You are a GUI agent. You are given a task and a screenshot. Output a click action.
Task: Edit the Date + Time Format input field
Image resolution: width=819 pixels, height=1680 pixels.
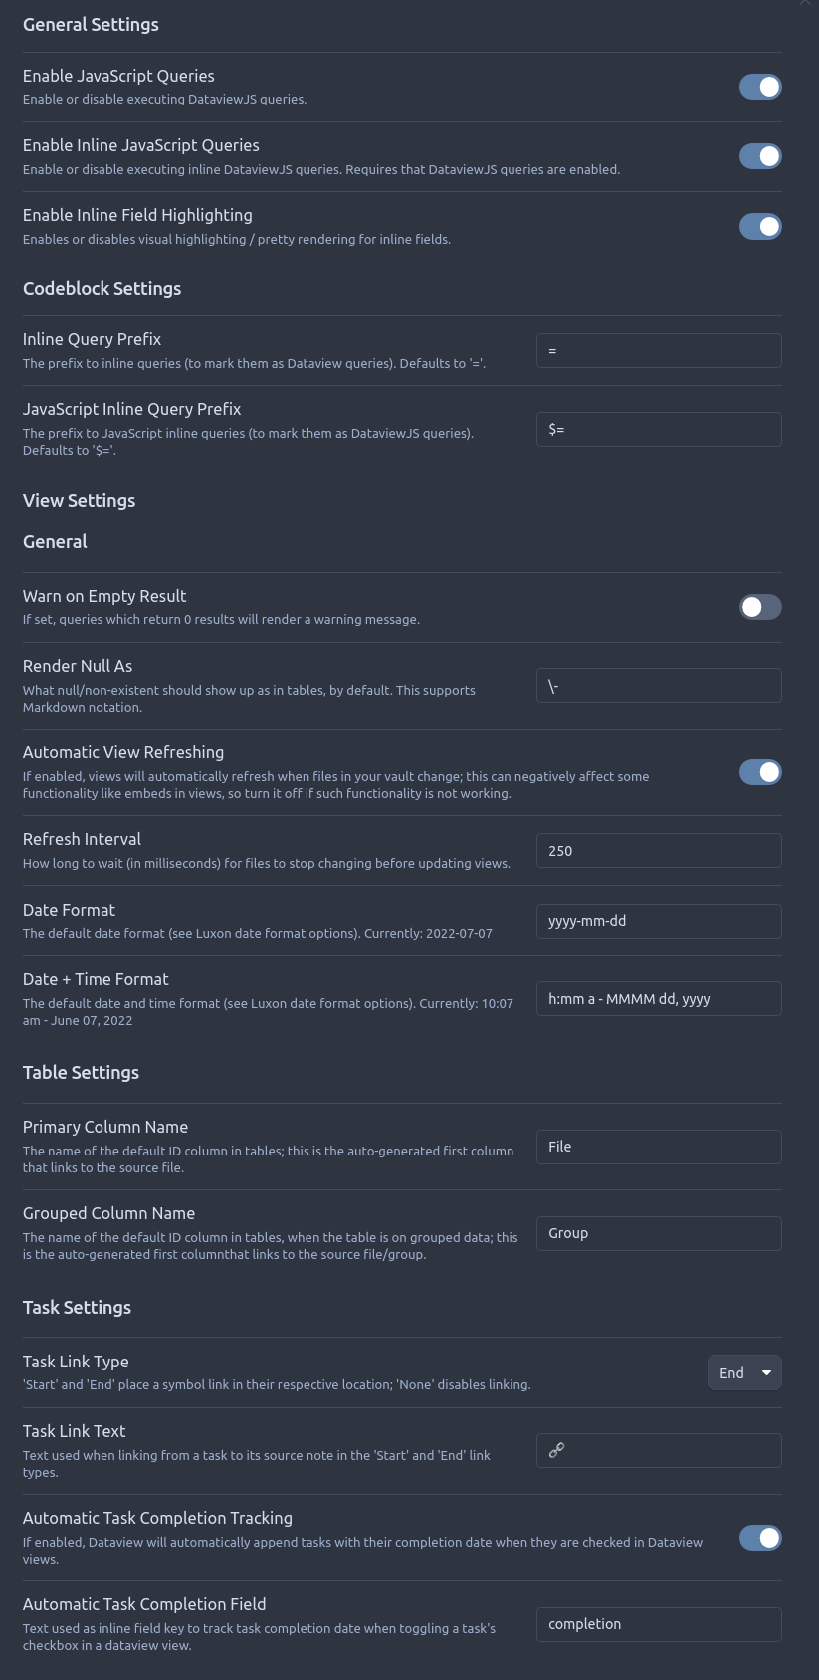pyautogui.click(x=659, y=998)
